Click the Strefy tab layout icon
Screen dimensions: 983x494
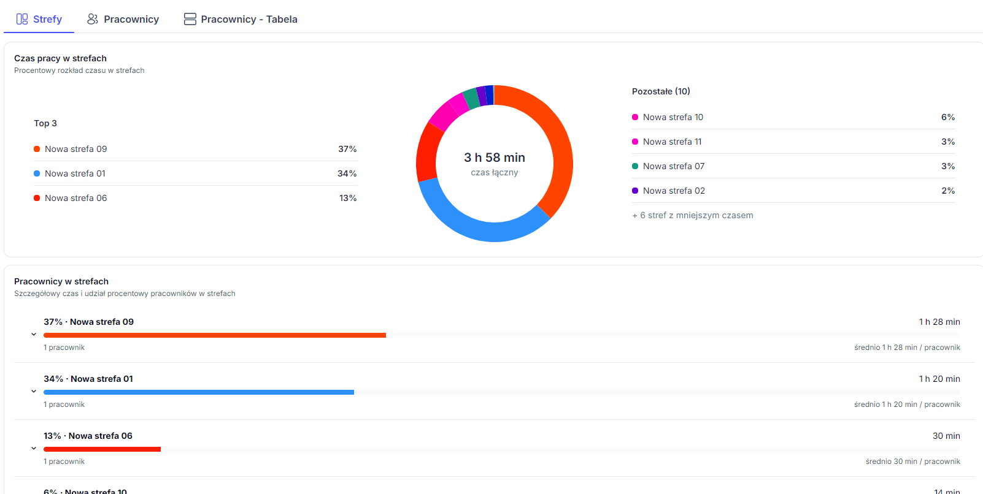pos(22,19)
